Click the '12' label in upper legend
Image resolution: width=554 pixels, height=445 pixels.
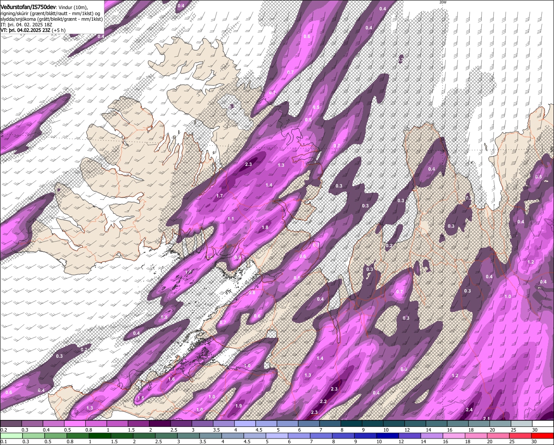click(x=407, y=430)
